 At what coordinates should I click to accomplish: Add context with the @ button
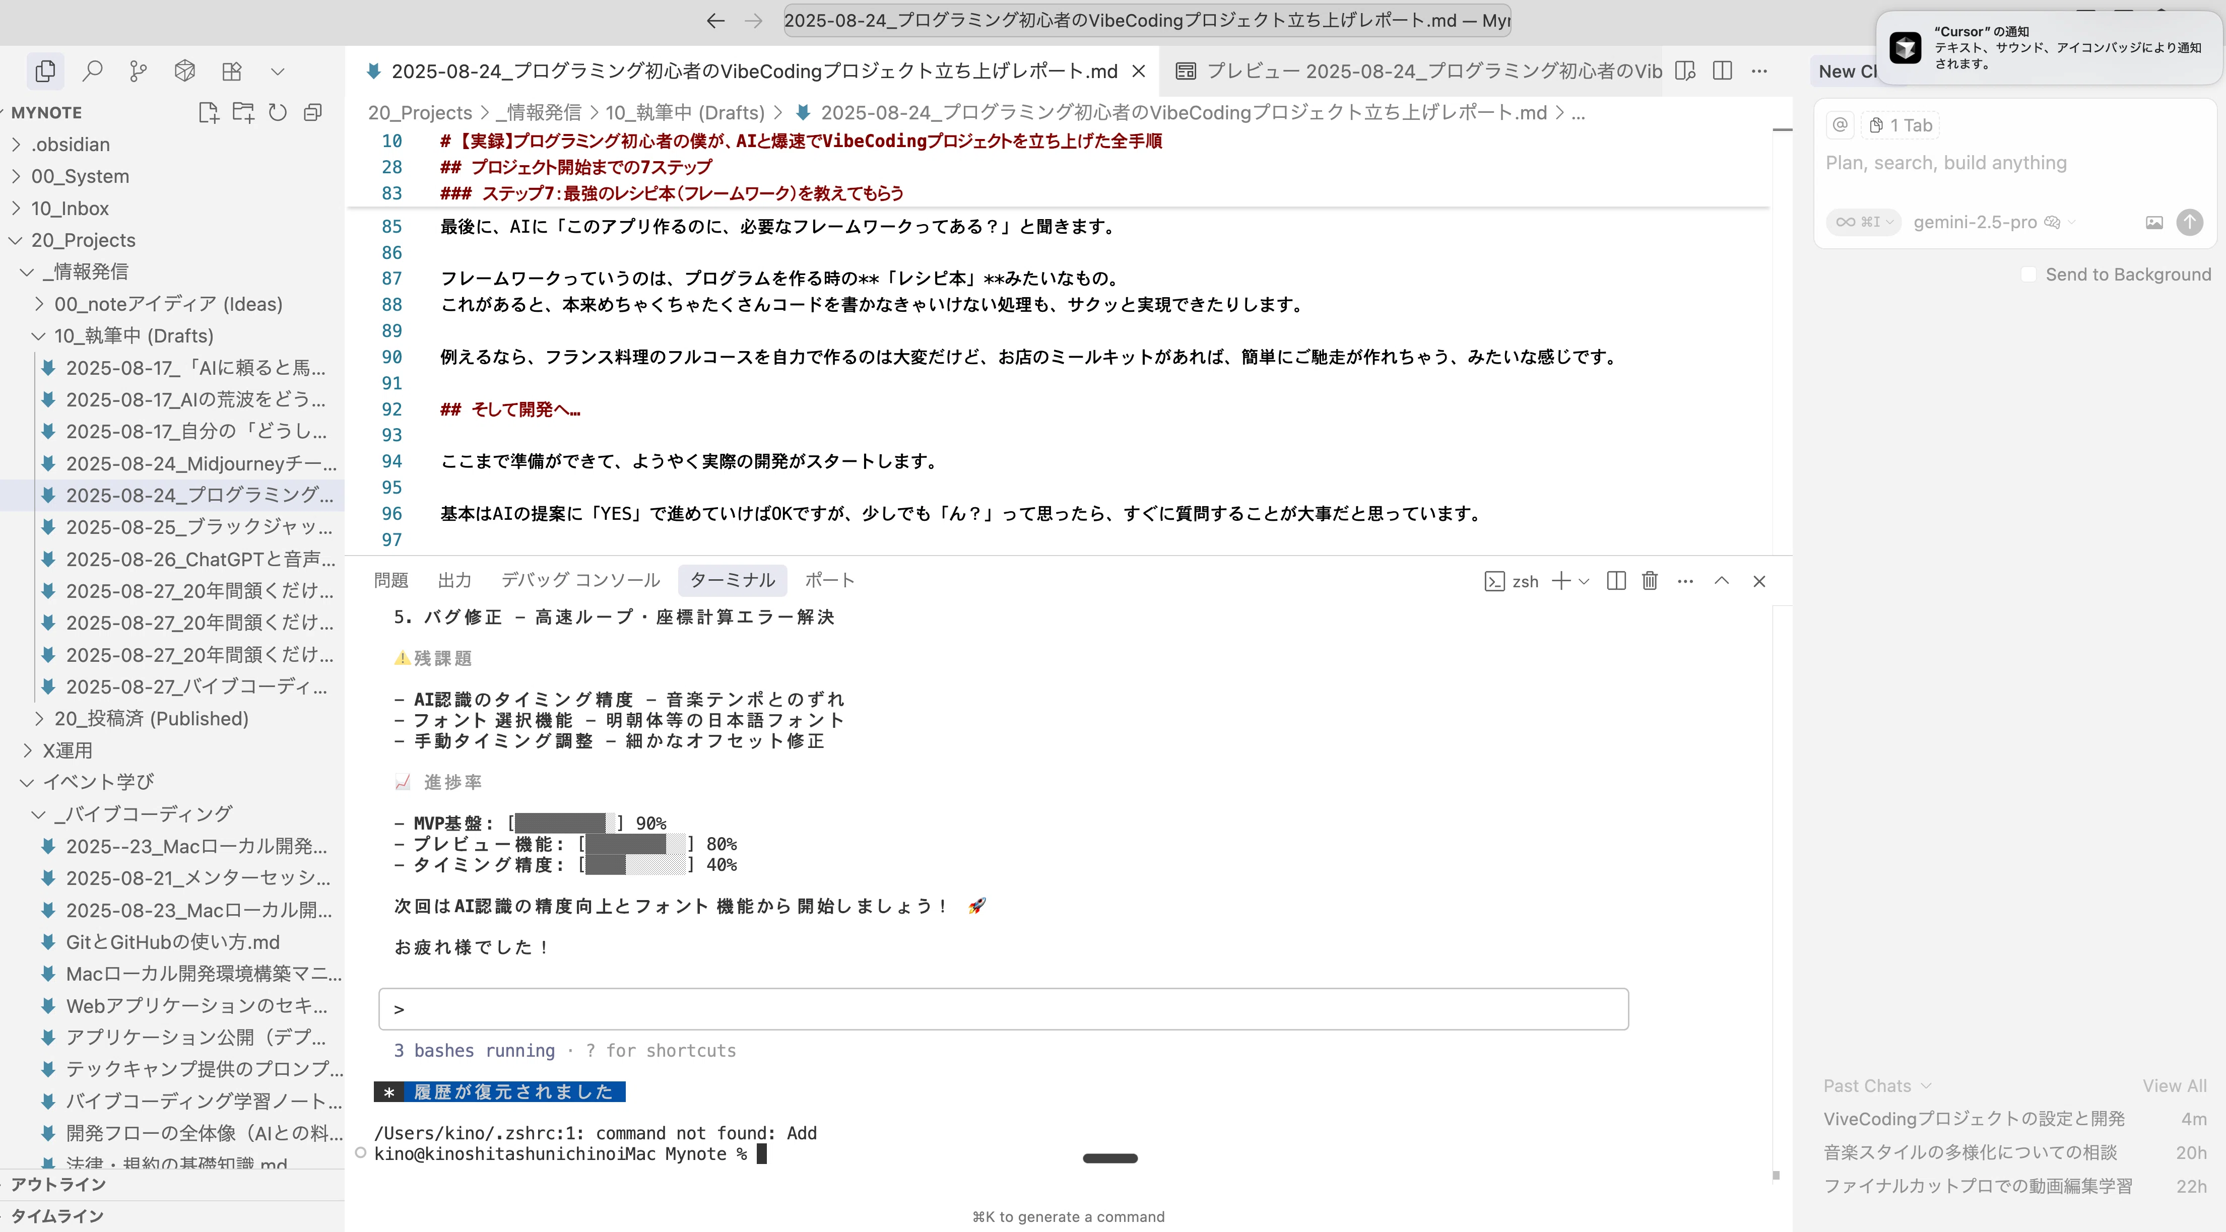coord(1841,125)
